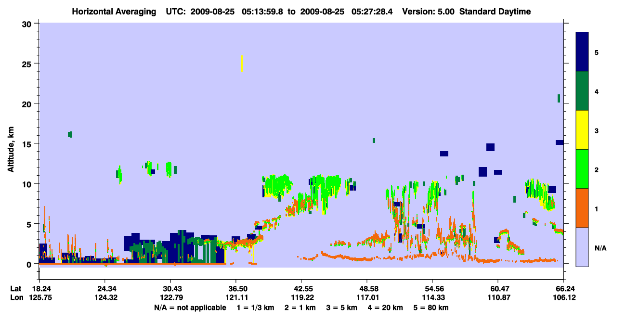Click the lavender N/A colorbar segment
Image resolution: width=626 pixels, height=321 pixels.
coord(582,247)
